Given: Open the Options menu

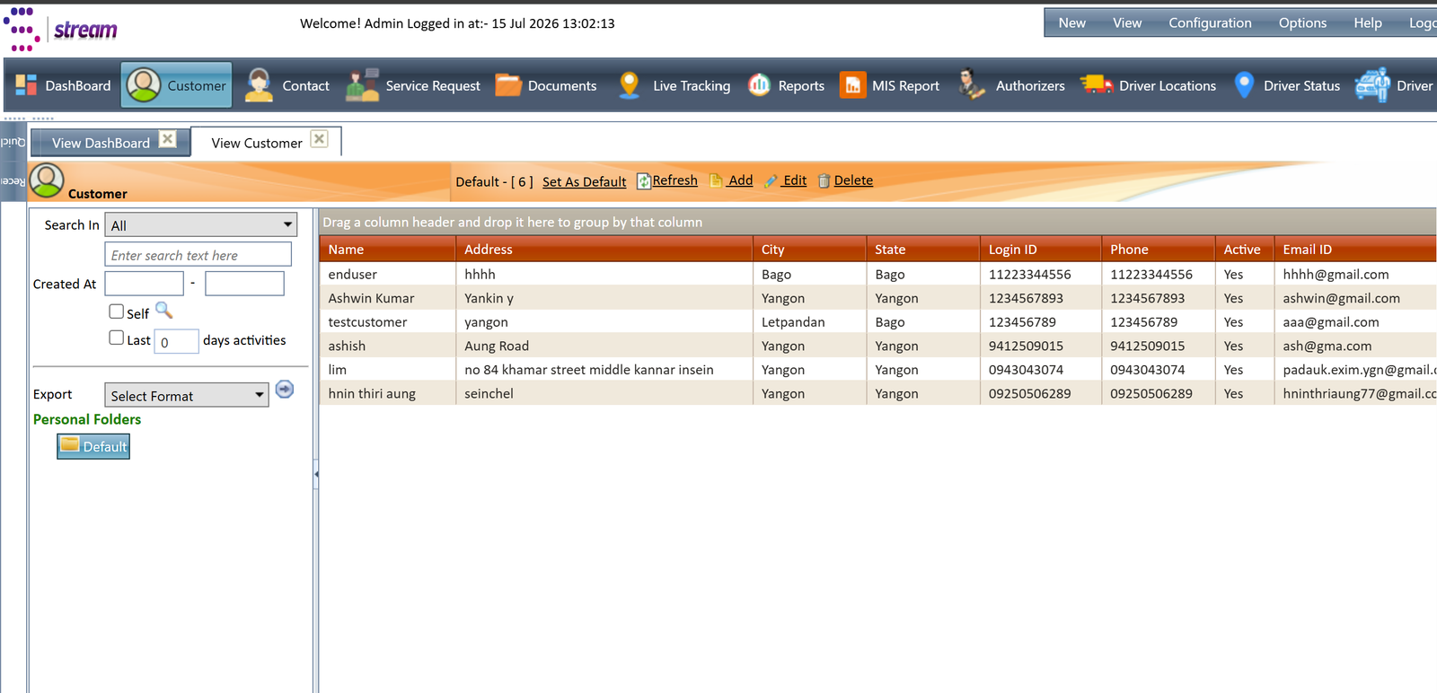Looking at the screenshot, I should (x=1302, y=23).
